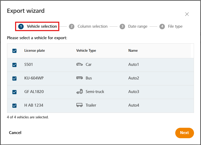Click the step 4 number circle
Screen dimensions: 201x145
pos(162,26)
